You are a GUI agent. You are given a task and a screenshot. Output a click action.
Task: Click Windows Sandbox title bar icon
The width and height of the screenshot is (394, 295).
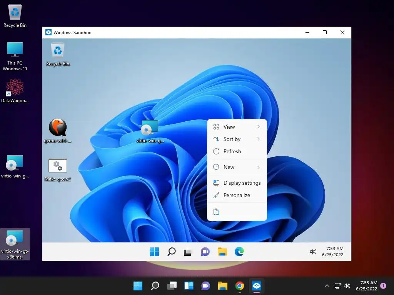tap(48, 32)
